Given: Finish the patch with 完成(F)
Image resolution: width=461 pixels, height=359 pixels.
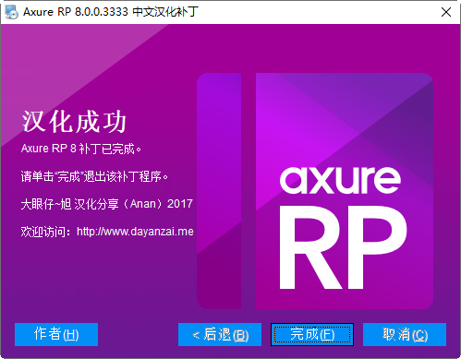Looking at the screenshot, I should [312, 334].
